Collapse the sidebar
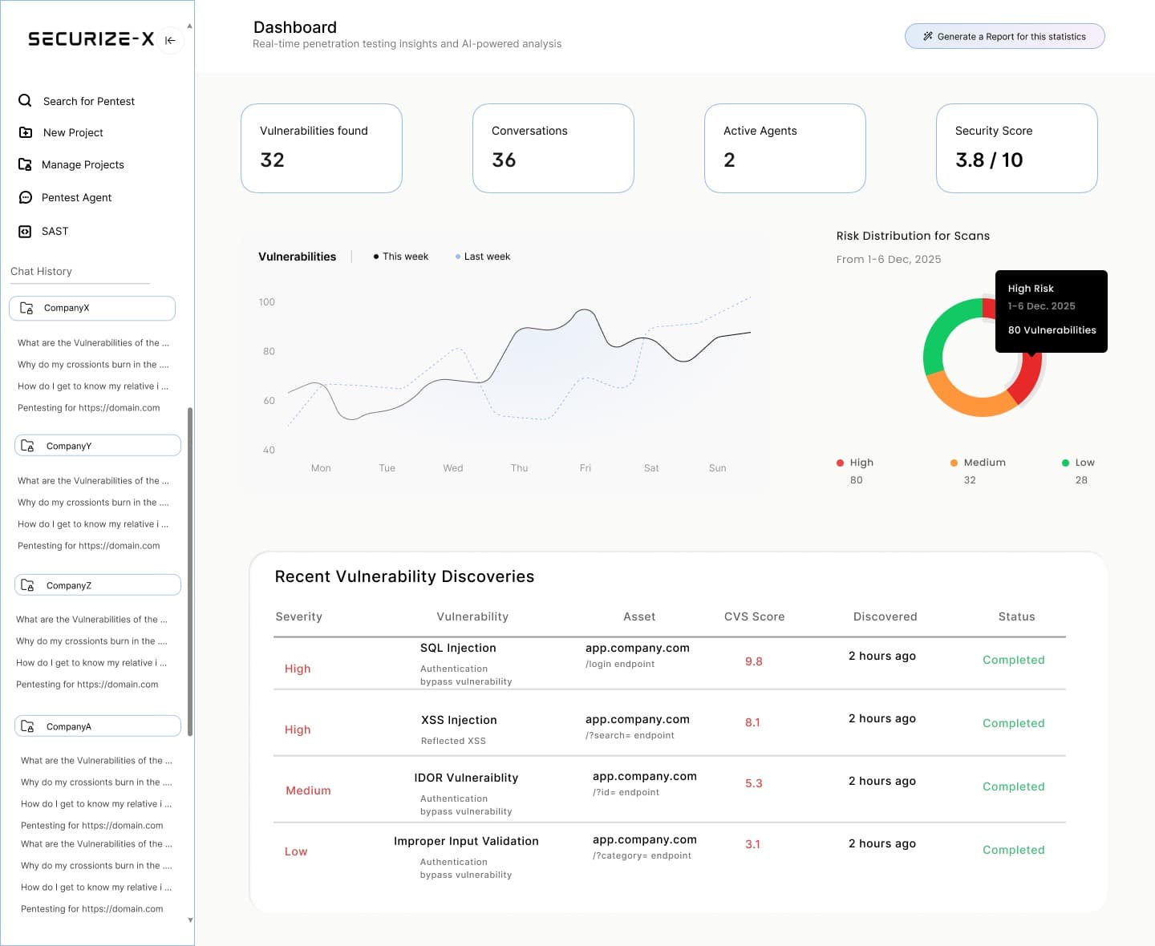Viewport: 1155px width, 946px height. 170,40
